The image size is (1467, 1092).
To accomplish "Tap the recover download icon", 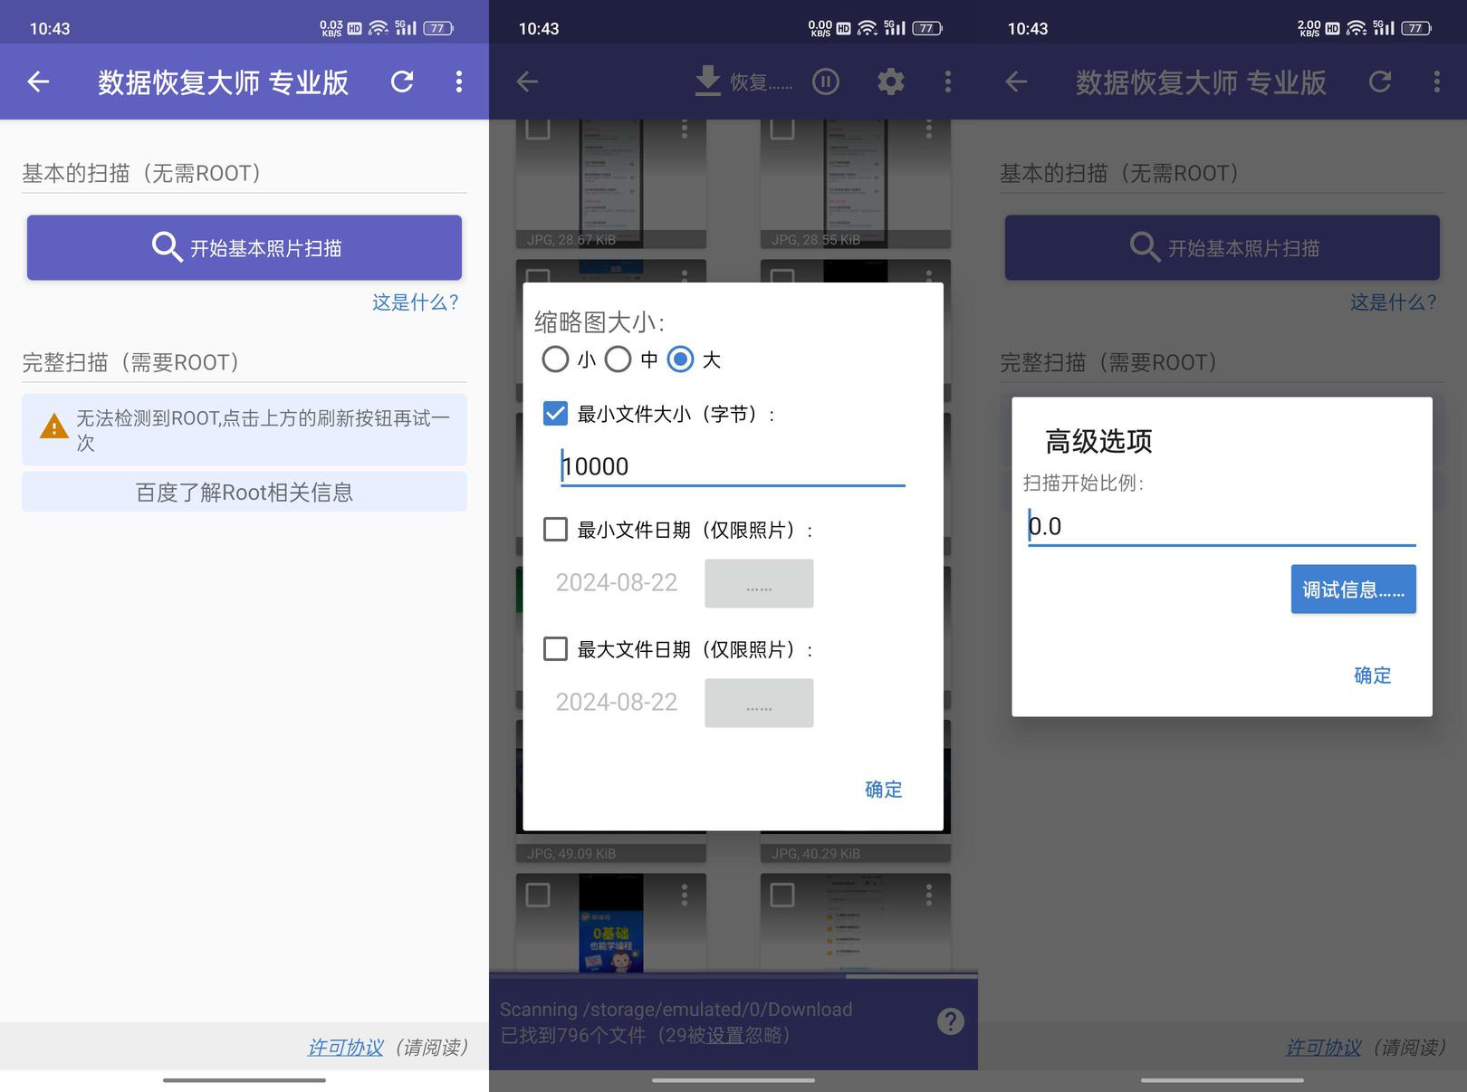I will click(x=708, y=81).
